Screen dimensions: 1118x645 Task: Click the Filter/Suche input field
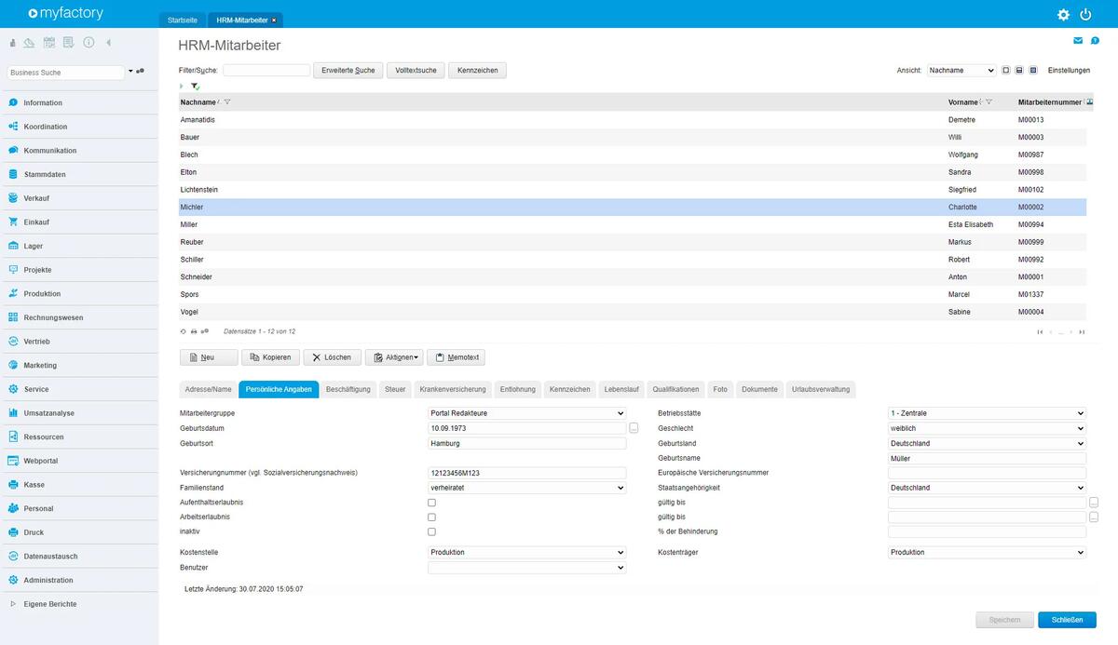click(x=266, y=70)
